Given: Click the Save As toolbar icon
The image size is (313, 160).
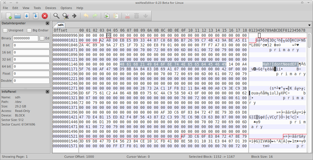Looking at the screenshot, I should [x=36, y=16].
